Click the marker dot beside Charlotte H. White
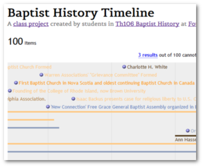 [124, 67]
